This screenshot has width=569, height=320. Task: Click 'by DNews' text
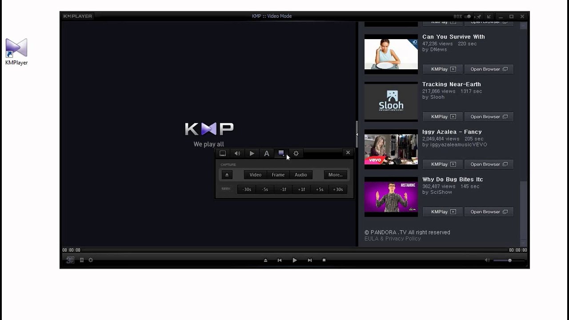click(435, 50)
